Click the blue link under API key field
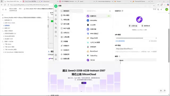The image size is (170, 96). pyautogui.click(x=120, y=41)
